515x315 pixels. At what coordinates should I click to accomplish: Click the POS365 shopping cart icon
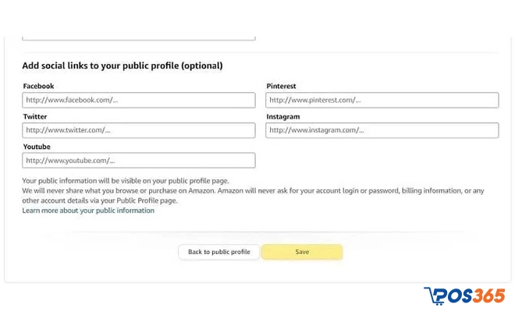pyautogui.click(x=433, y=297)
